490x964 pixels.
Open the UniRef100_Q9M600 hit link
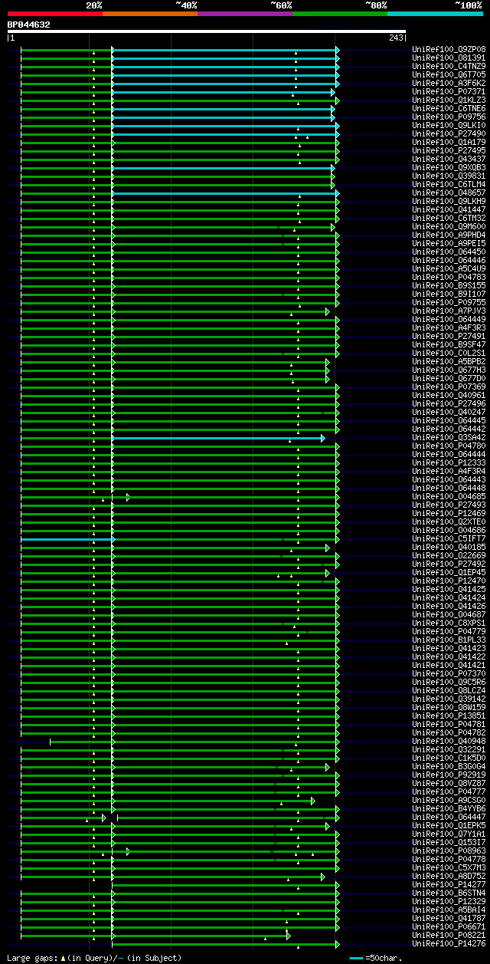coord(449,227)
